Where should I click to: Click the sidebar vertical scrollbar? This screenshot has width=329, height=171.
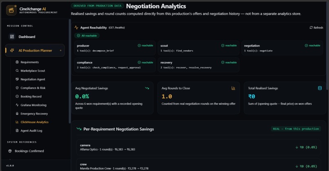(x=70, y=71)
